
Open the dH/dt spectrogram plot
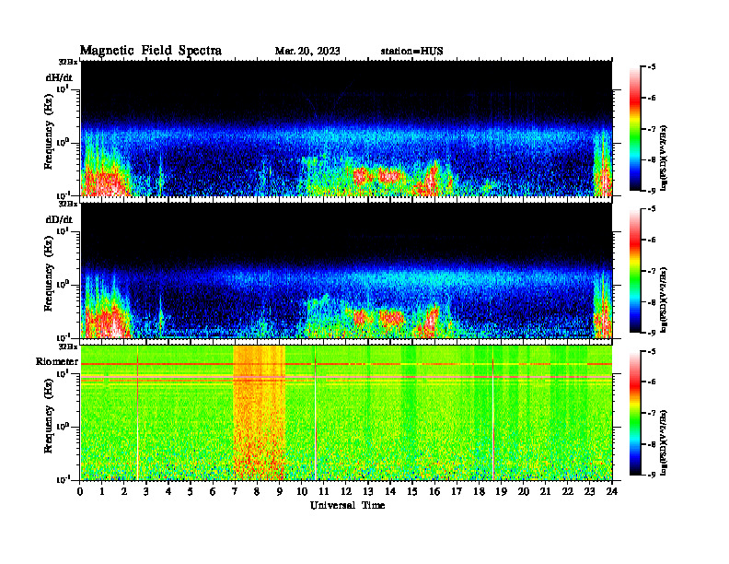click(x=346, y=128)
